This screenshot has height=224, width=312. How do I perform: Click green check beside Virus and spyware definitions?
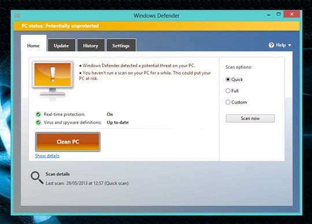click(38, 122)
